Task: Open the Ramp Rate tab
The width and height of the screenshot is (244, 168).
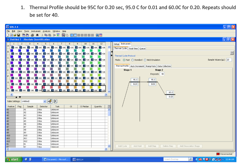Action: pyautogui.click(x=151, y=66)
